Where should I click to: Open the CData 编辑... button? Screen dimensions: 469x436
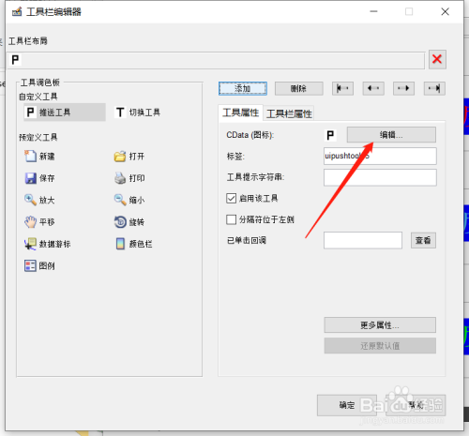click(391, 135)
